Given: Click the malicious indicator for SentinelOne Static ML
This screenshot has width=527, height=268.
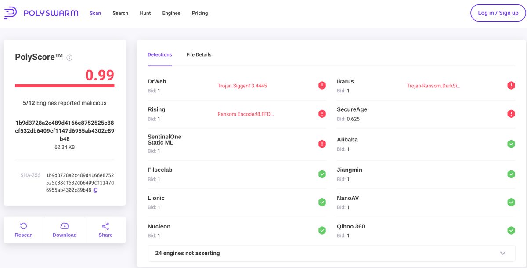Looking at the screenshot, I should (x=322, y=143).
